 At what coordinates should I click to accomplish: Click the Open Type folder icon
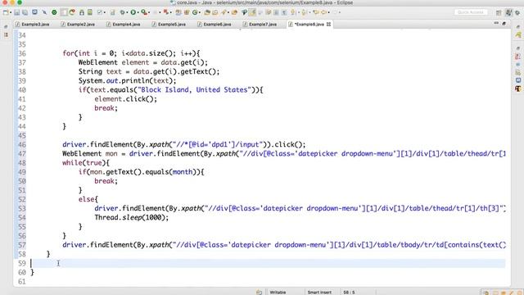click(x=207, y=12)
